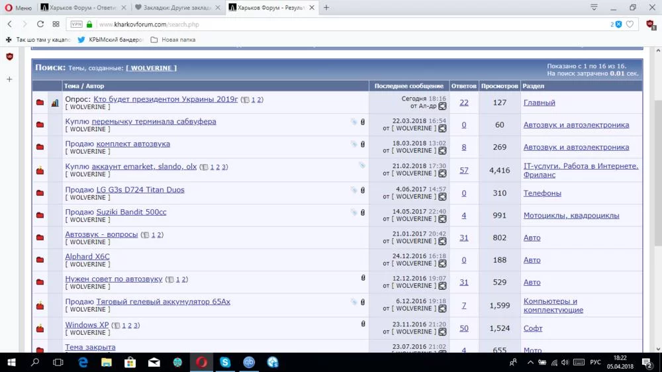Screen dimensions: 662x372
Task: Show hidden system tray icons chevron
Action: 530,362
